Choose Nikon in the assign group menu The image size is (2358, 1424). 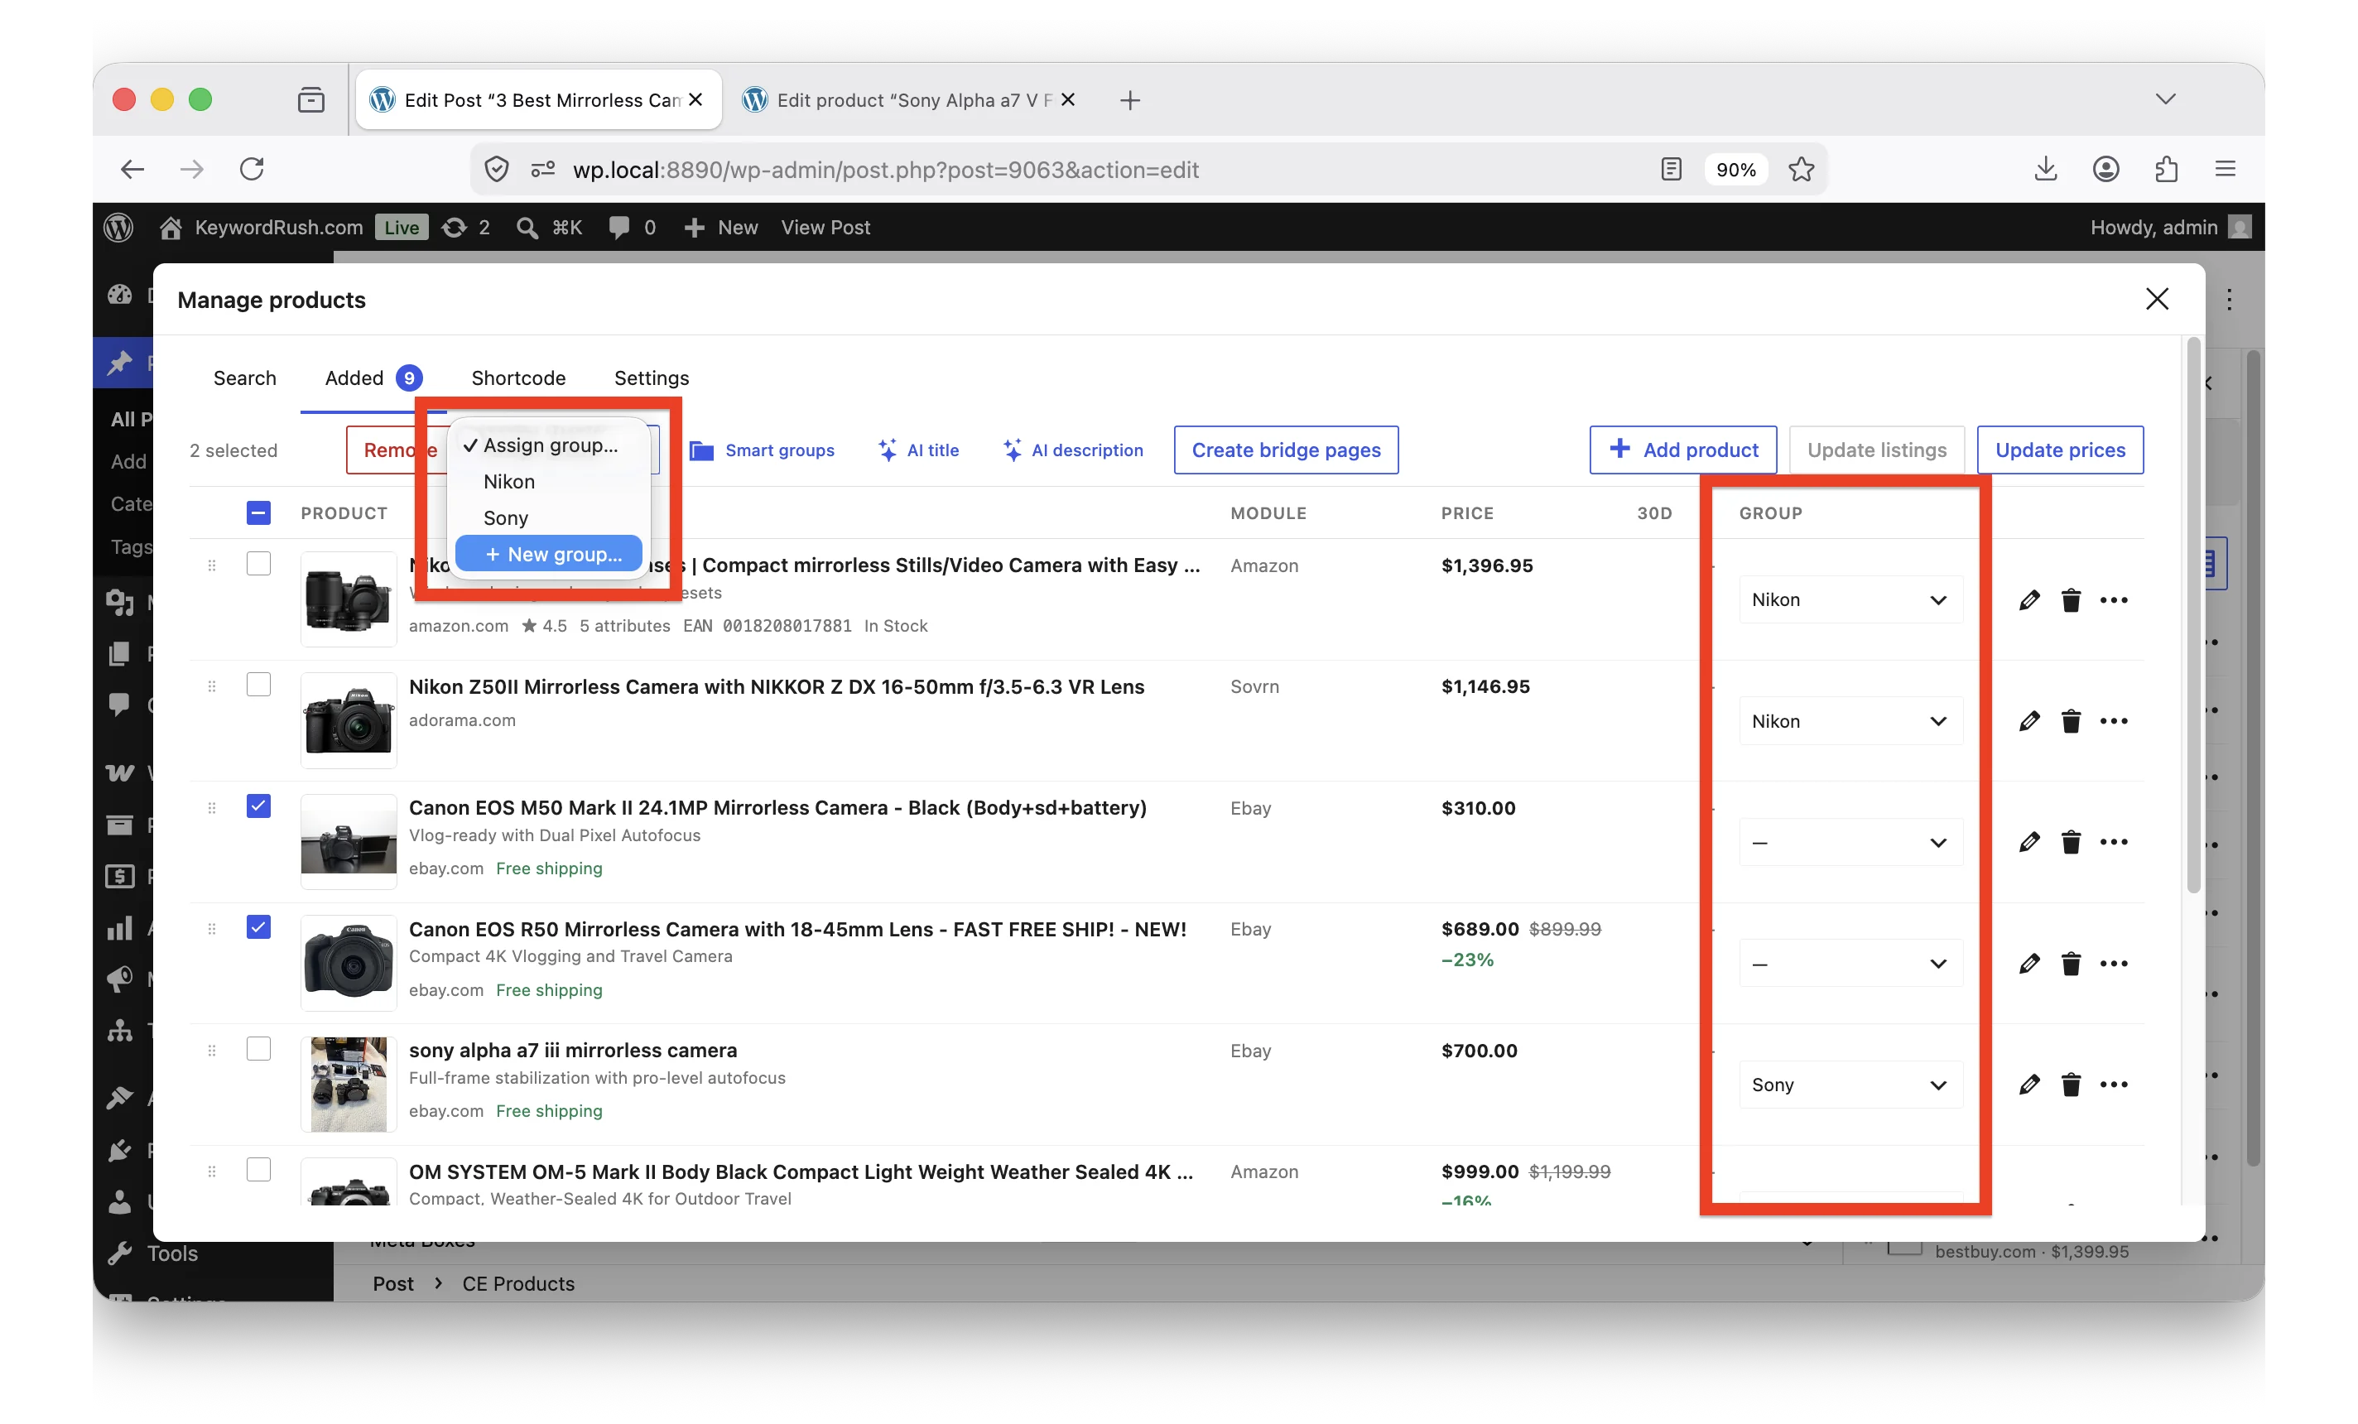[548, 481]
